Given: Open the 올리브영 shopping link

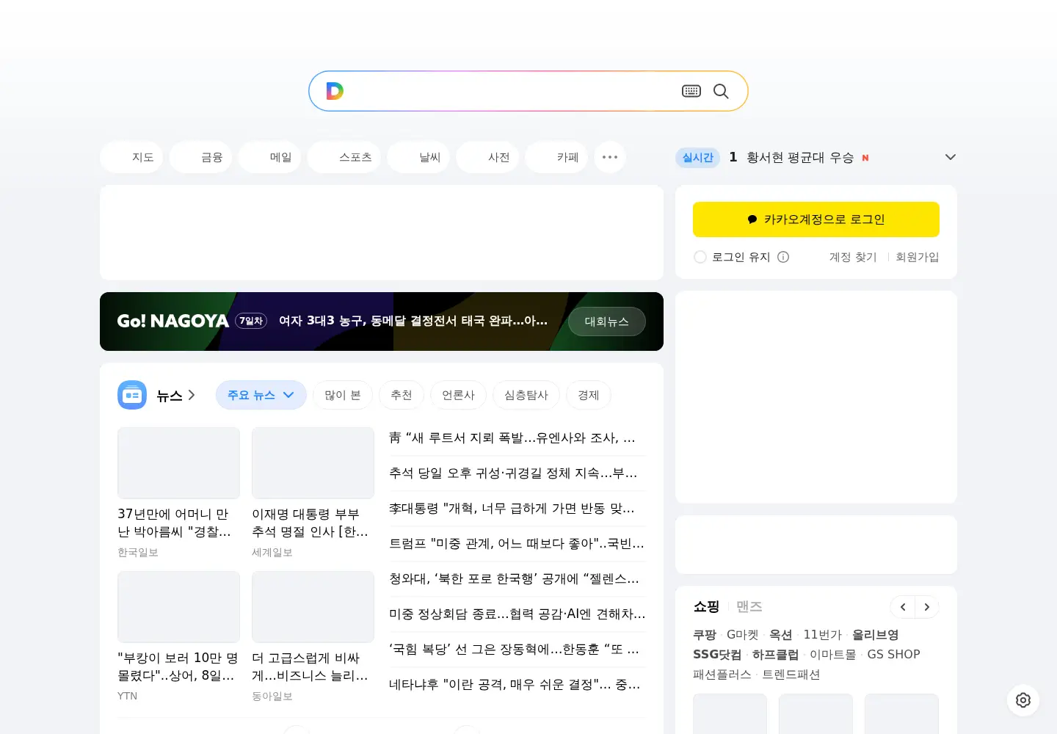Looking at the screenshot, I should (x=875, y=634).
